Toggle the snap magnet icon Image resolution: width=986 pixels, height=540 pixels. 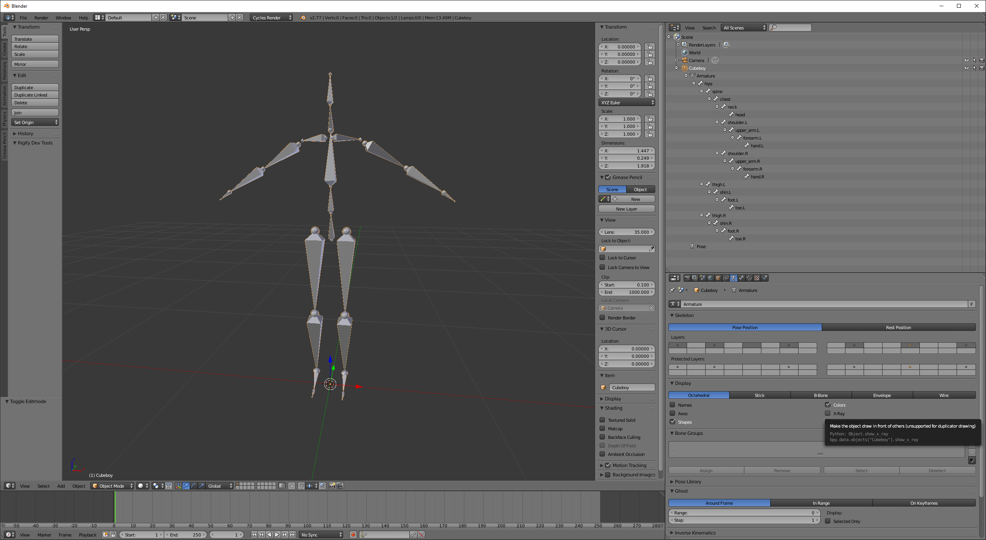pos(301,486)
